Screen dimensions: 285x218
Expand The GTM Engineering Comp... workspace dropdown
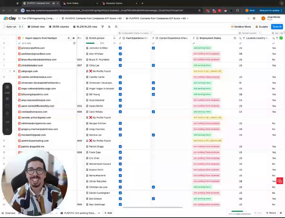[x=57, y=18]
